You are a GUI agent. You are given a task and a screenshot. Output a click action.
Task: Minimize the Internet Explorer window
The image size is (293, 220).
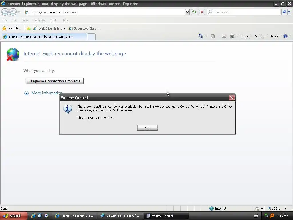click(276, 3)
